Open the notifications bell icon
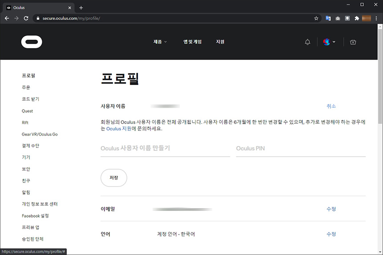 pyautogui.click(x=308, y=42)
